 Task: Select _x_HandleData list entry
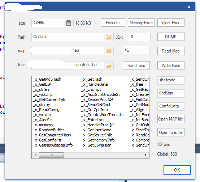95,84
